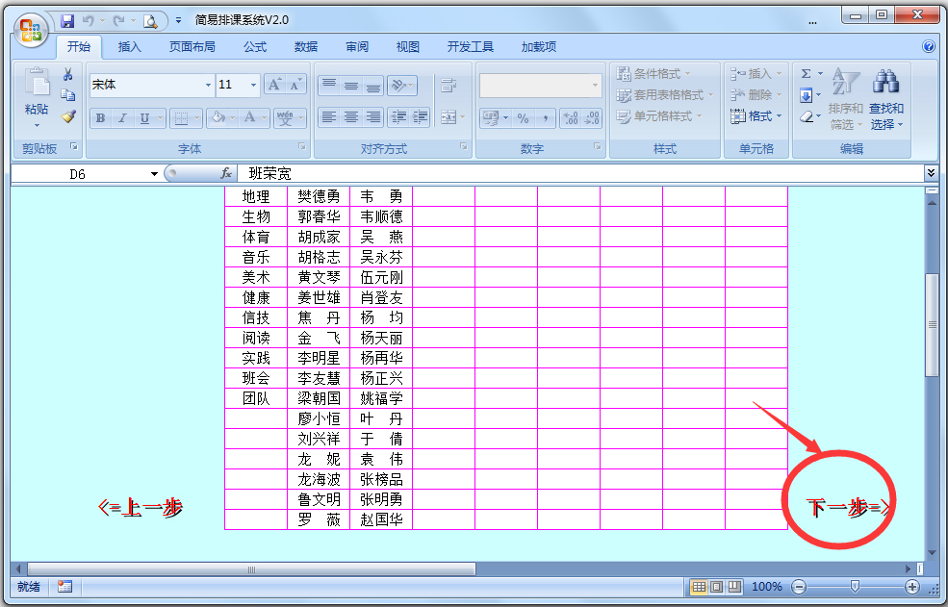Align text to vertical middle
948x607 pixels.
coord(351,85)
